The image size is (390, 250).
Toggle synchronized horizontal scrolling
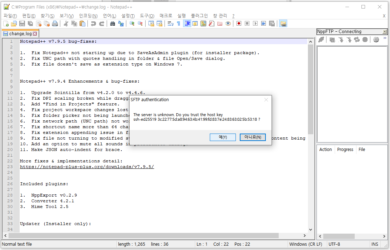[x=159, y=24]
